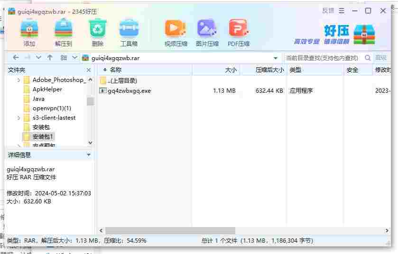
Task: Go back with the left arrow
Action: (16, 58)
